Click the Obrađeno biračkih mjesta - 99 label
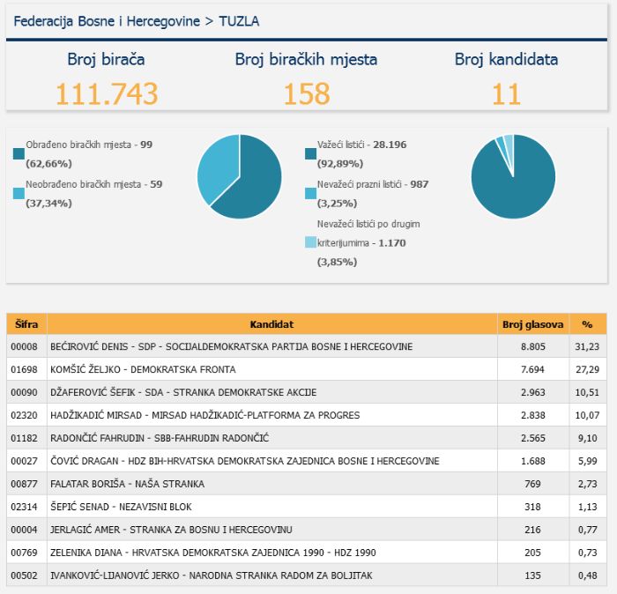 point(89,145)
